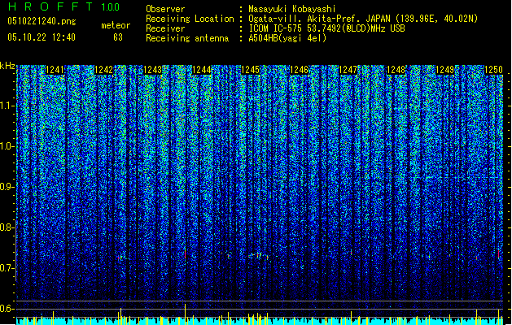Click the 1.1 kHz axis label

coord(7,106)
